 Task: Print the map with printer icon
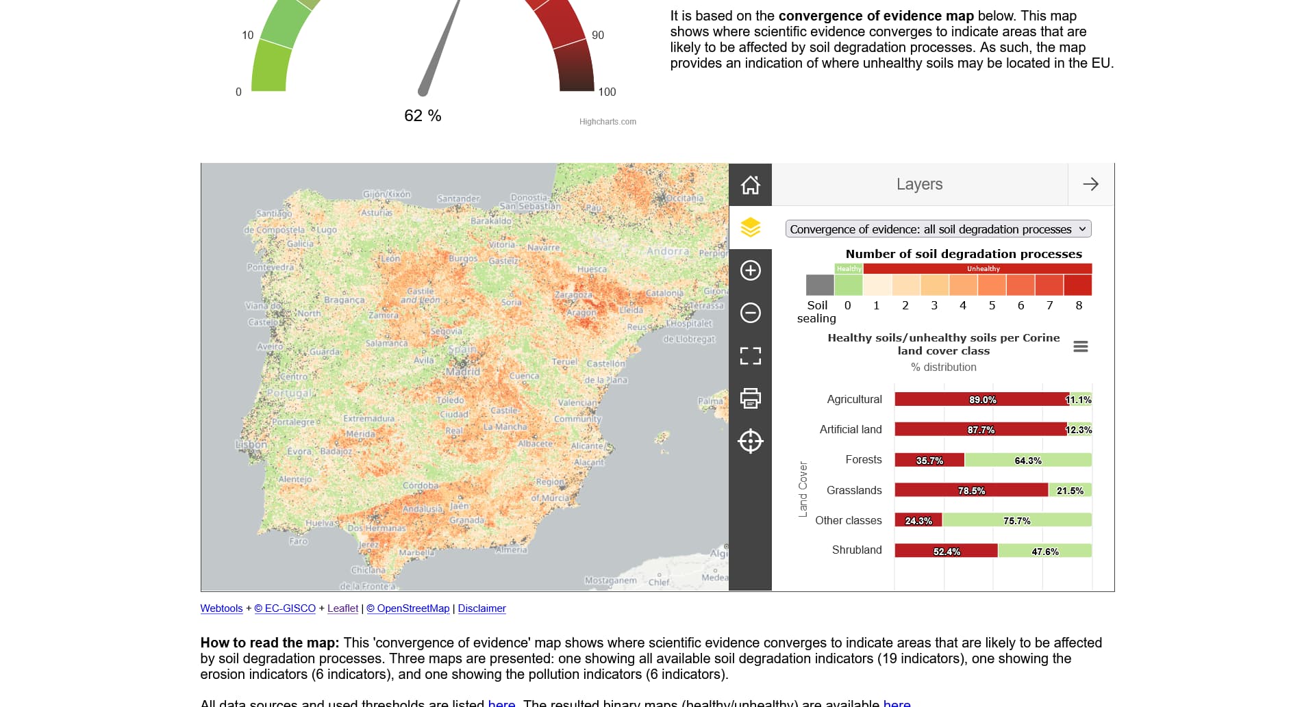pos(750,398)
